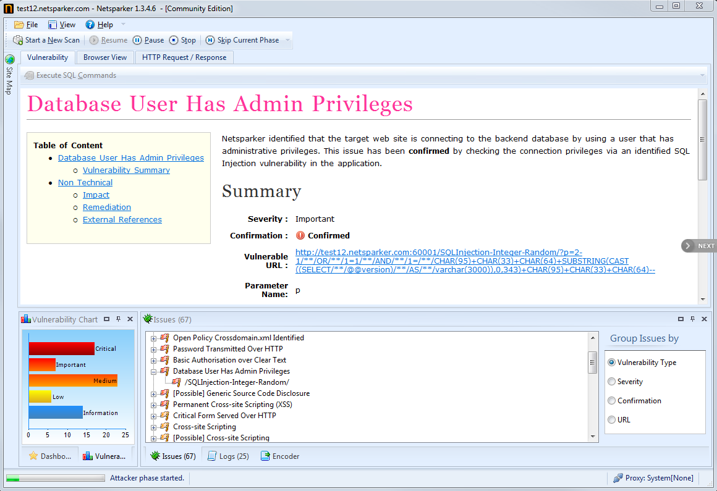Expand Critical Form Served Over HTTP node

click(154, 416)
